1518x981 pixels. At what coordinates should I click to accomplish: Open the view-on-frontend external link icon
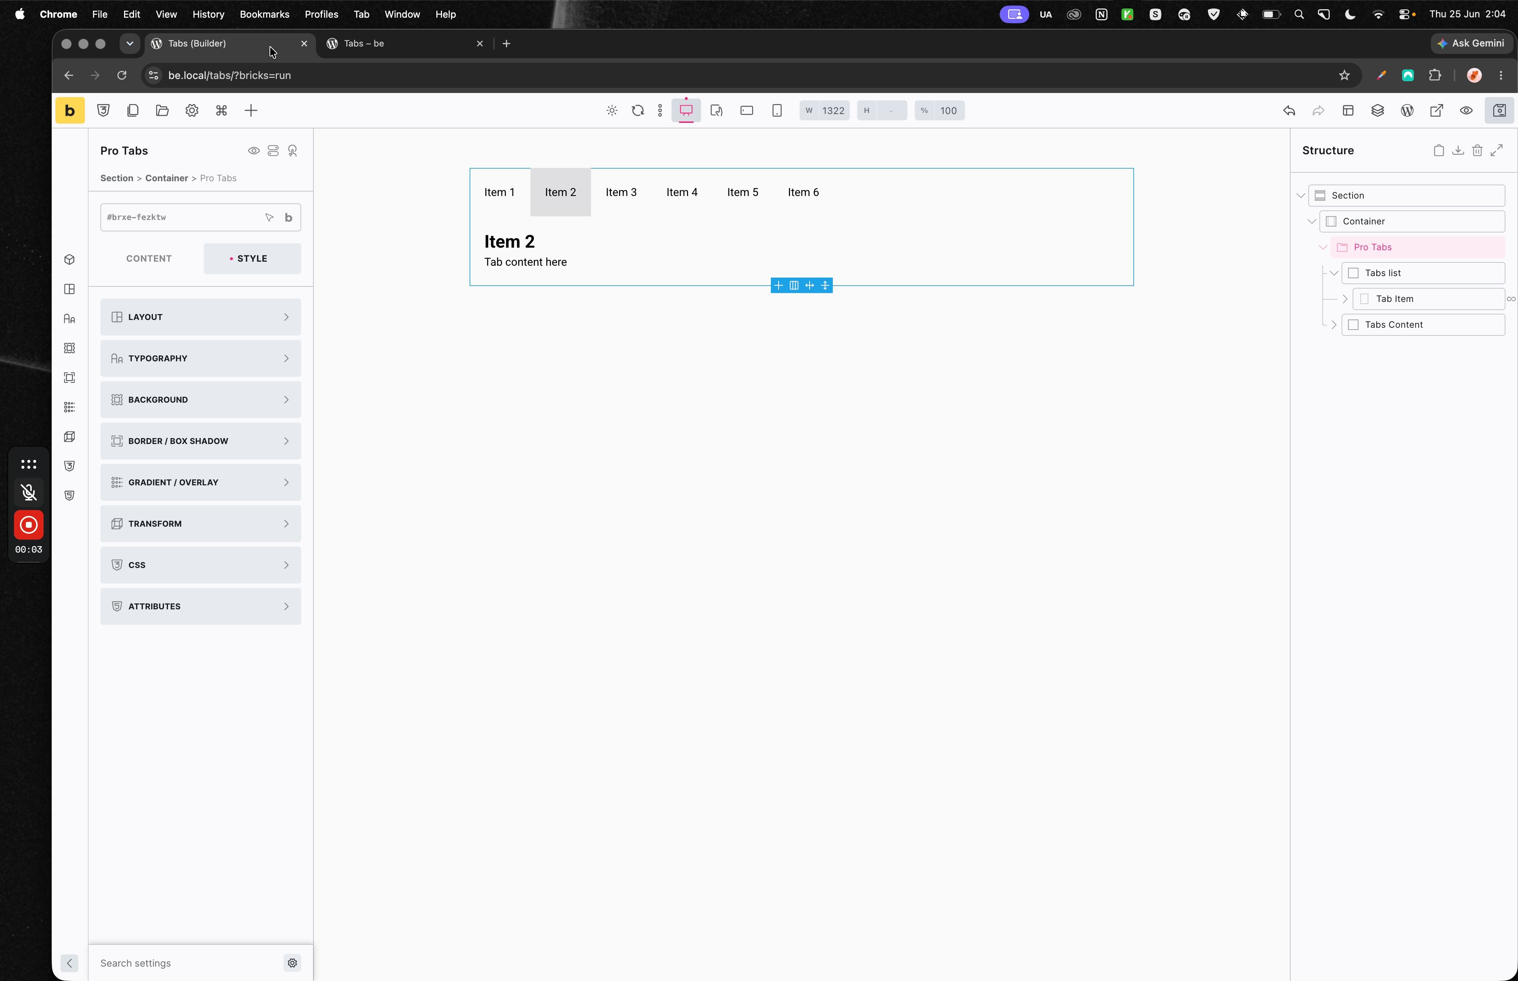[1436, 110]
